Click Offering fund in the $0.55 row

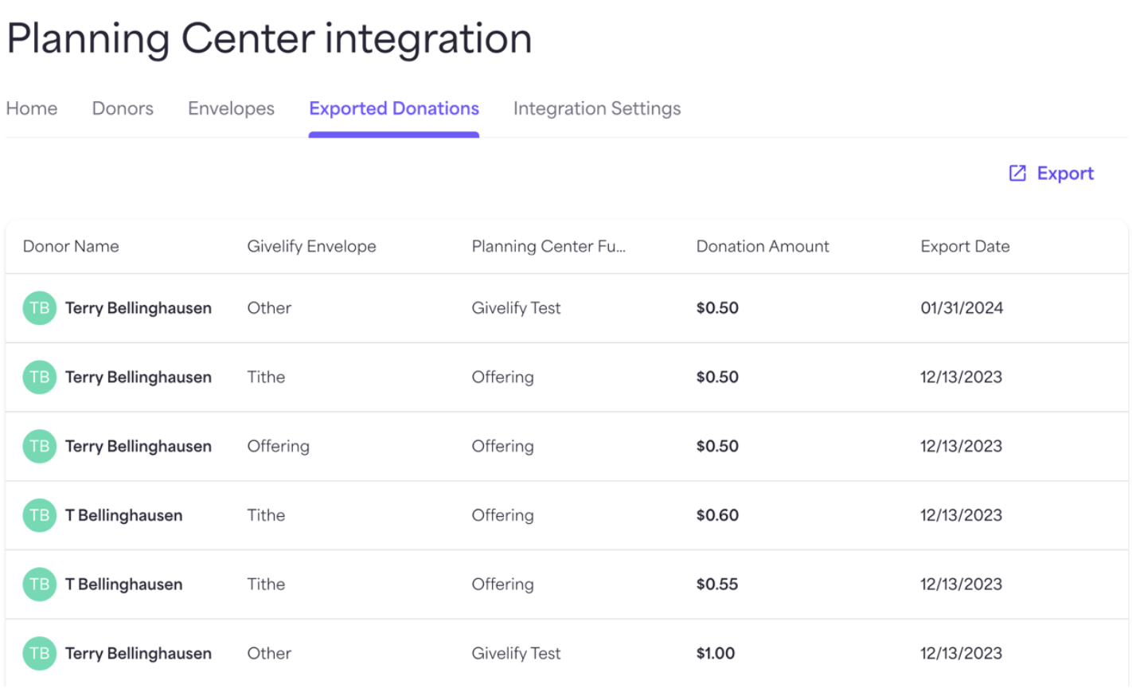(x=502, y=585)
